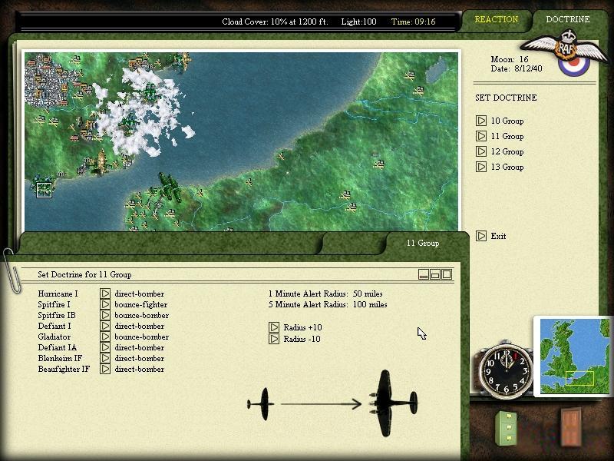Cycle doctrine for Hurricane I
614x461 pixels.
pyautogui.click(x=105, y=294)
